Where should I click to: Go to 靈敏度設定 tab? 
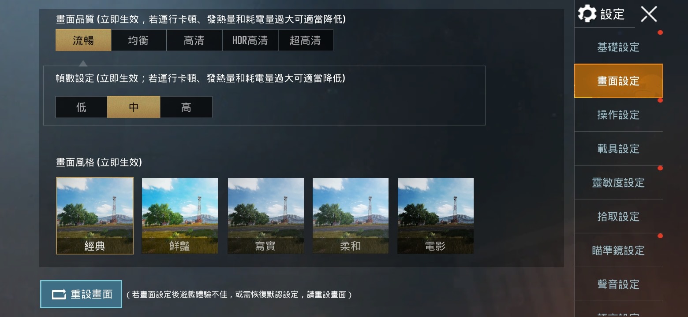(618, 183)
